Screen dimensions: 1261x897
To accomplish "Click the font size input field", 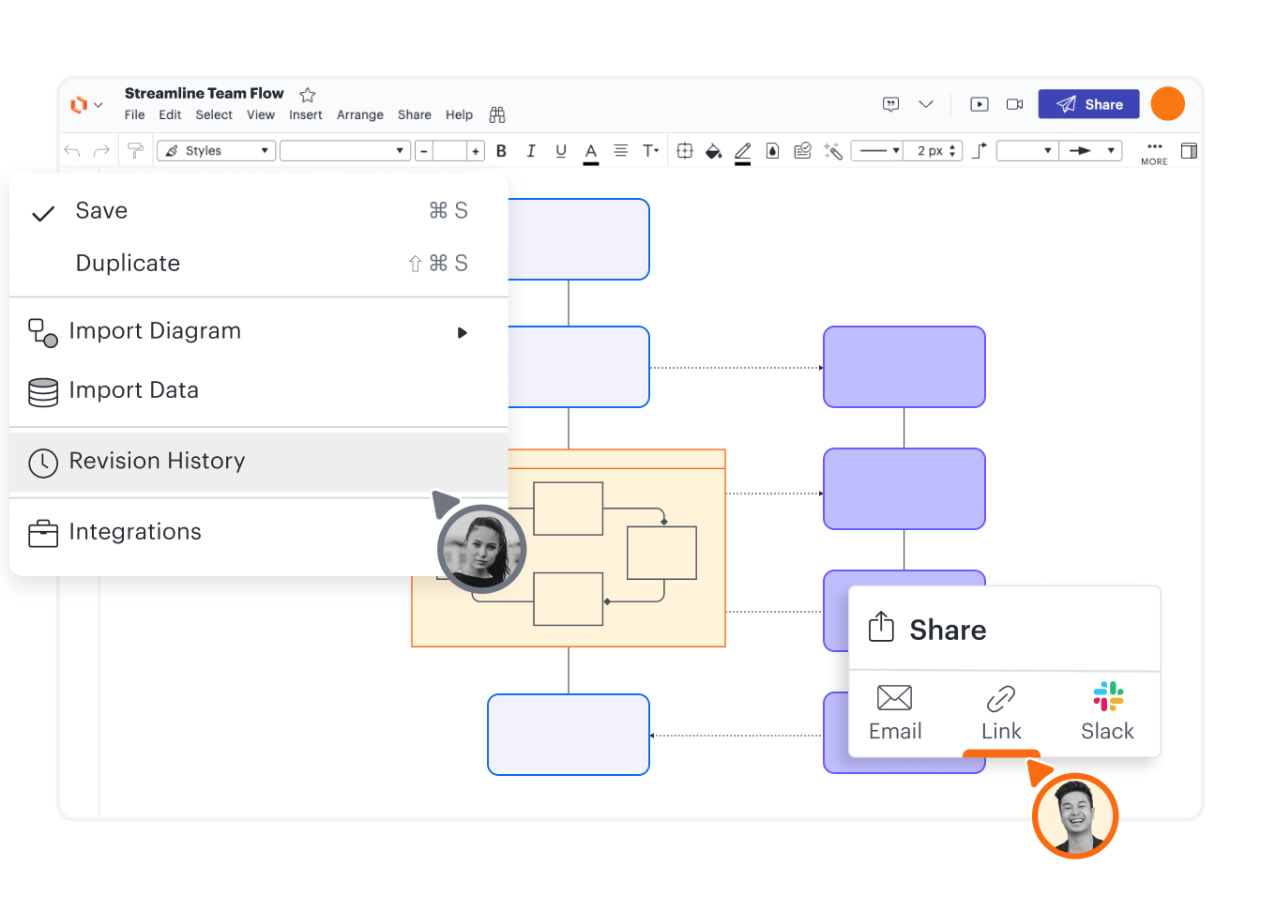I will coord(449,151).
